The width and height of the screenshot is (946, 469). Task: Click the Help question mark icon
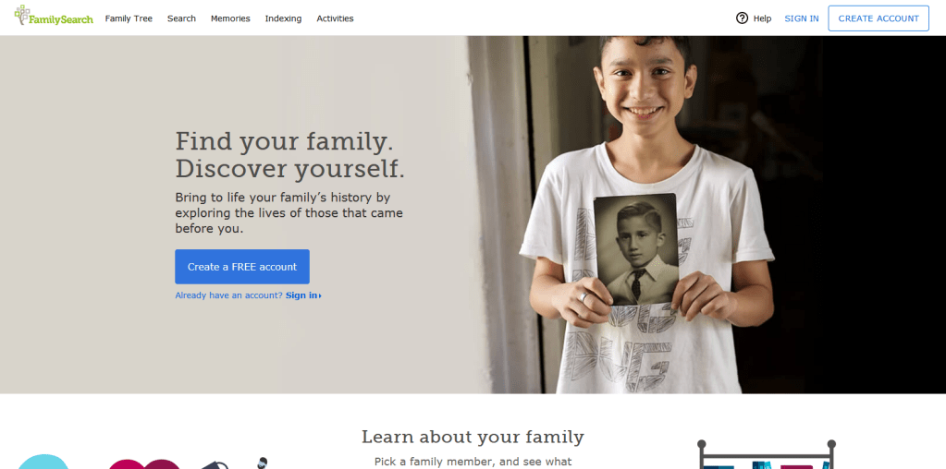tap(742, 18)
